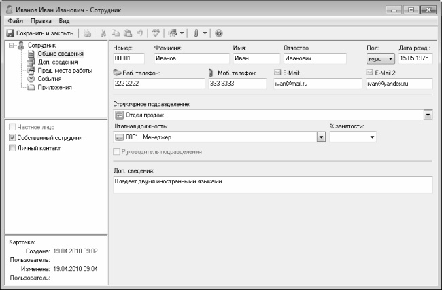Toggle the Руководитель подразделения checkbox
This screenshot has height=290, width=442.
coord(118,151)
